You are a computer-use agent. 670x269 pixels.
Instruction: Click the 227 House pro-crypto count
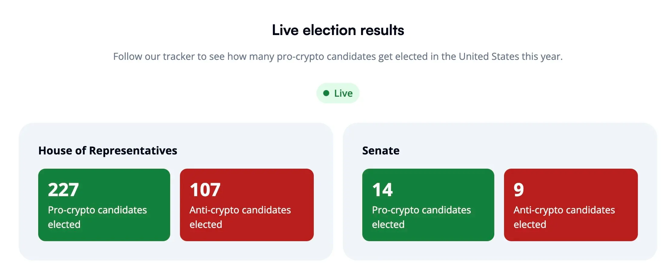63,190
